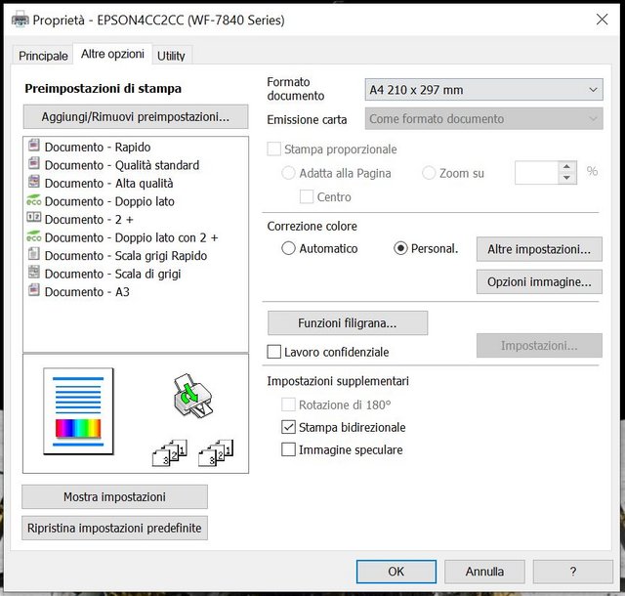Click the 2-up icon beside Documento - 2 +
The height and width of the screenshot is (596, 625).
[x=34, y=217]
